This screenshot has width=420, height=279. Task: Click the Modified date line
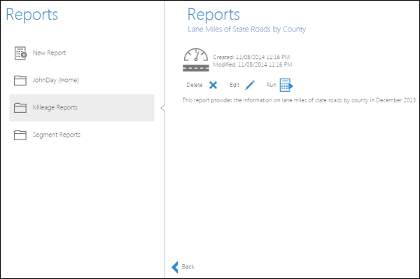(x=252, y=64)
